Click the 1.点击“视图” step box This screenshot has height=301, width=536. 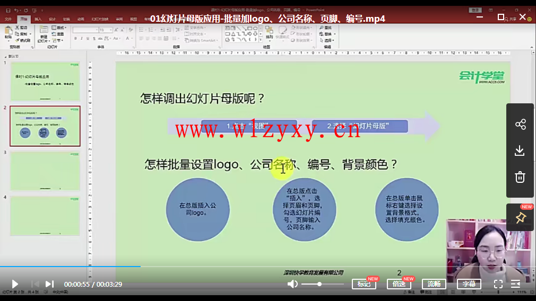coord(249,126)
